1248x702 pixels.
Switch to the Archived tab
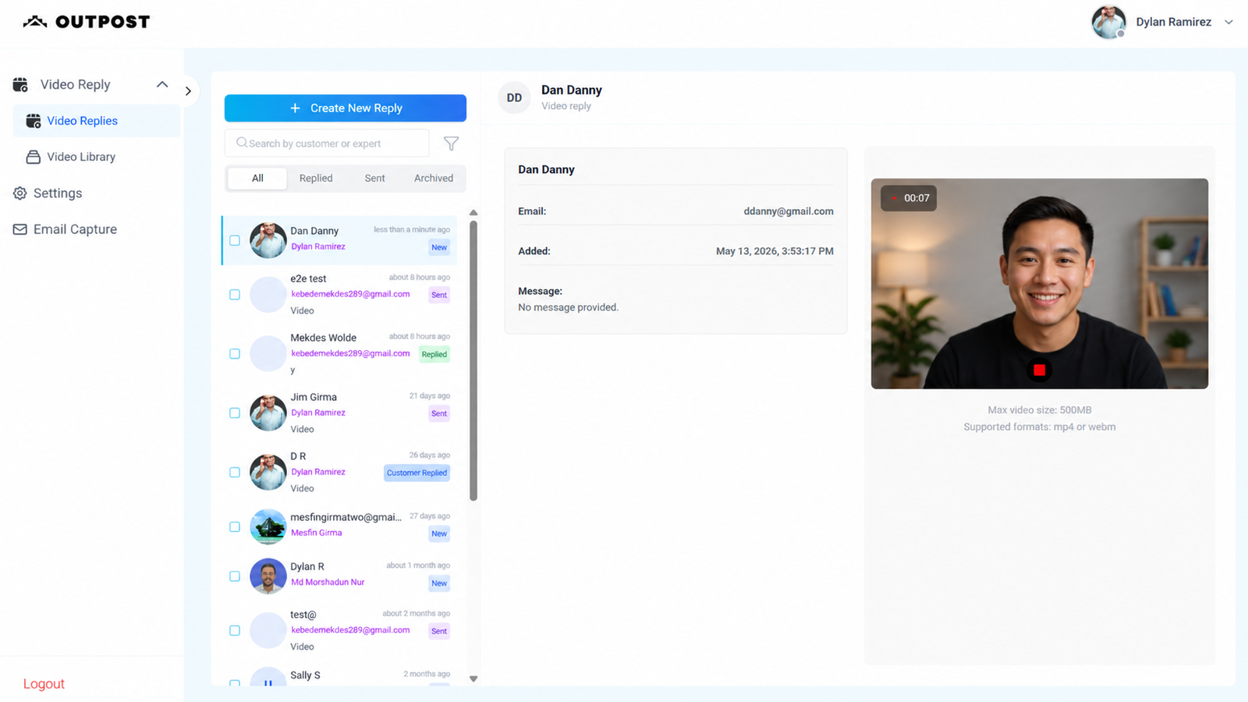(x=434, y=178)
